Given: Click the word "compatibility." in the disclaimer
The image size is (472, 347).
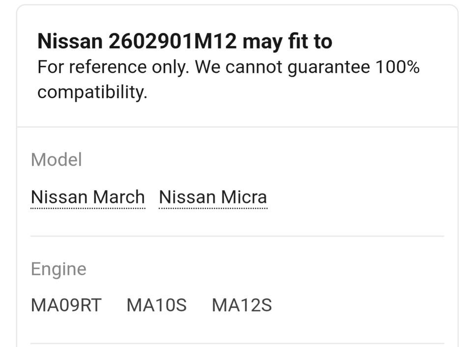Looking at the screenshot, I should 92,92.
